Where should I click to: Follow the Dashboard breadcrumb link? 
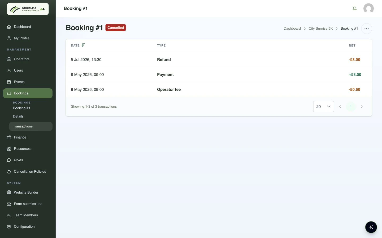point(292,29)
